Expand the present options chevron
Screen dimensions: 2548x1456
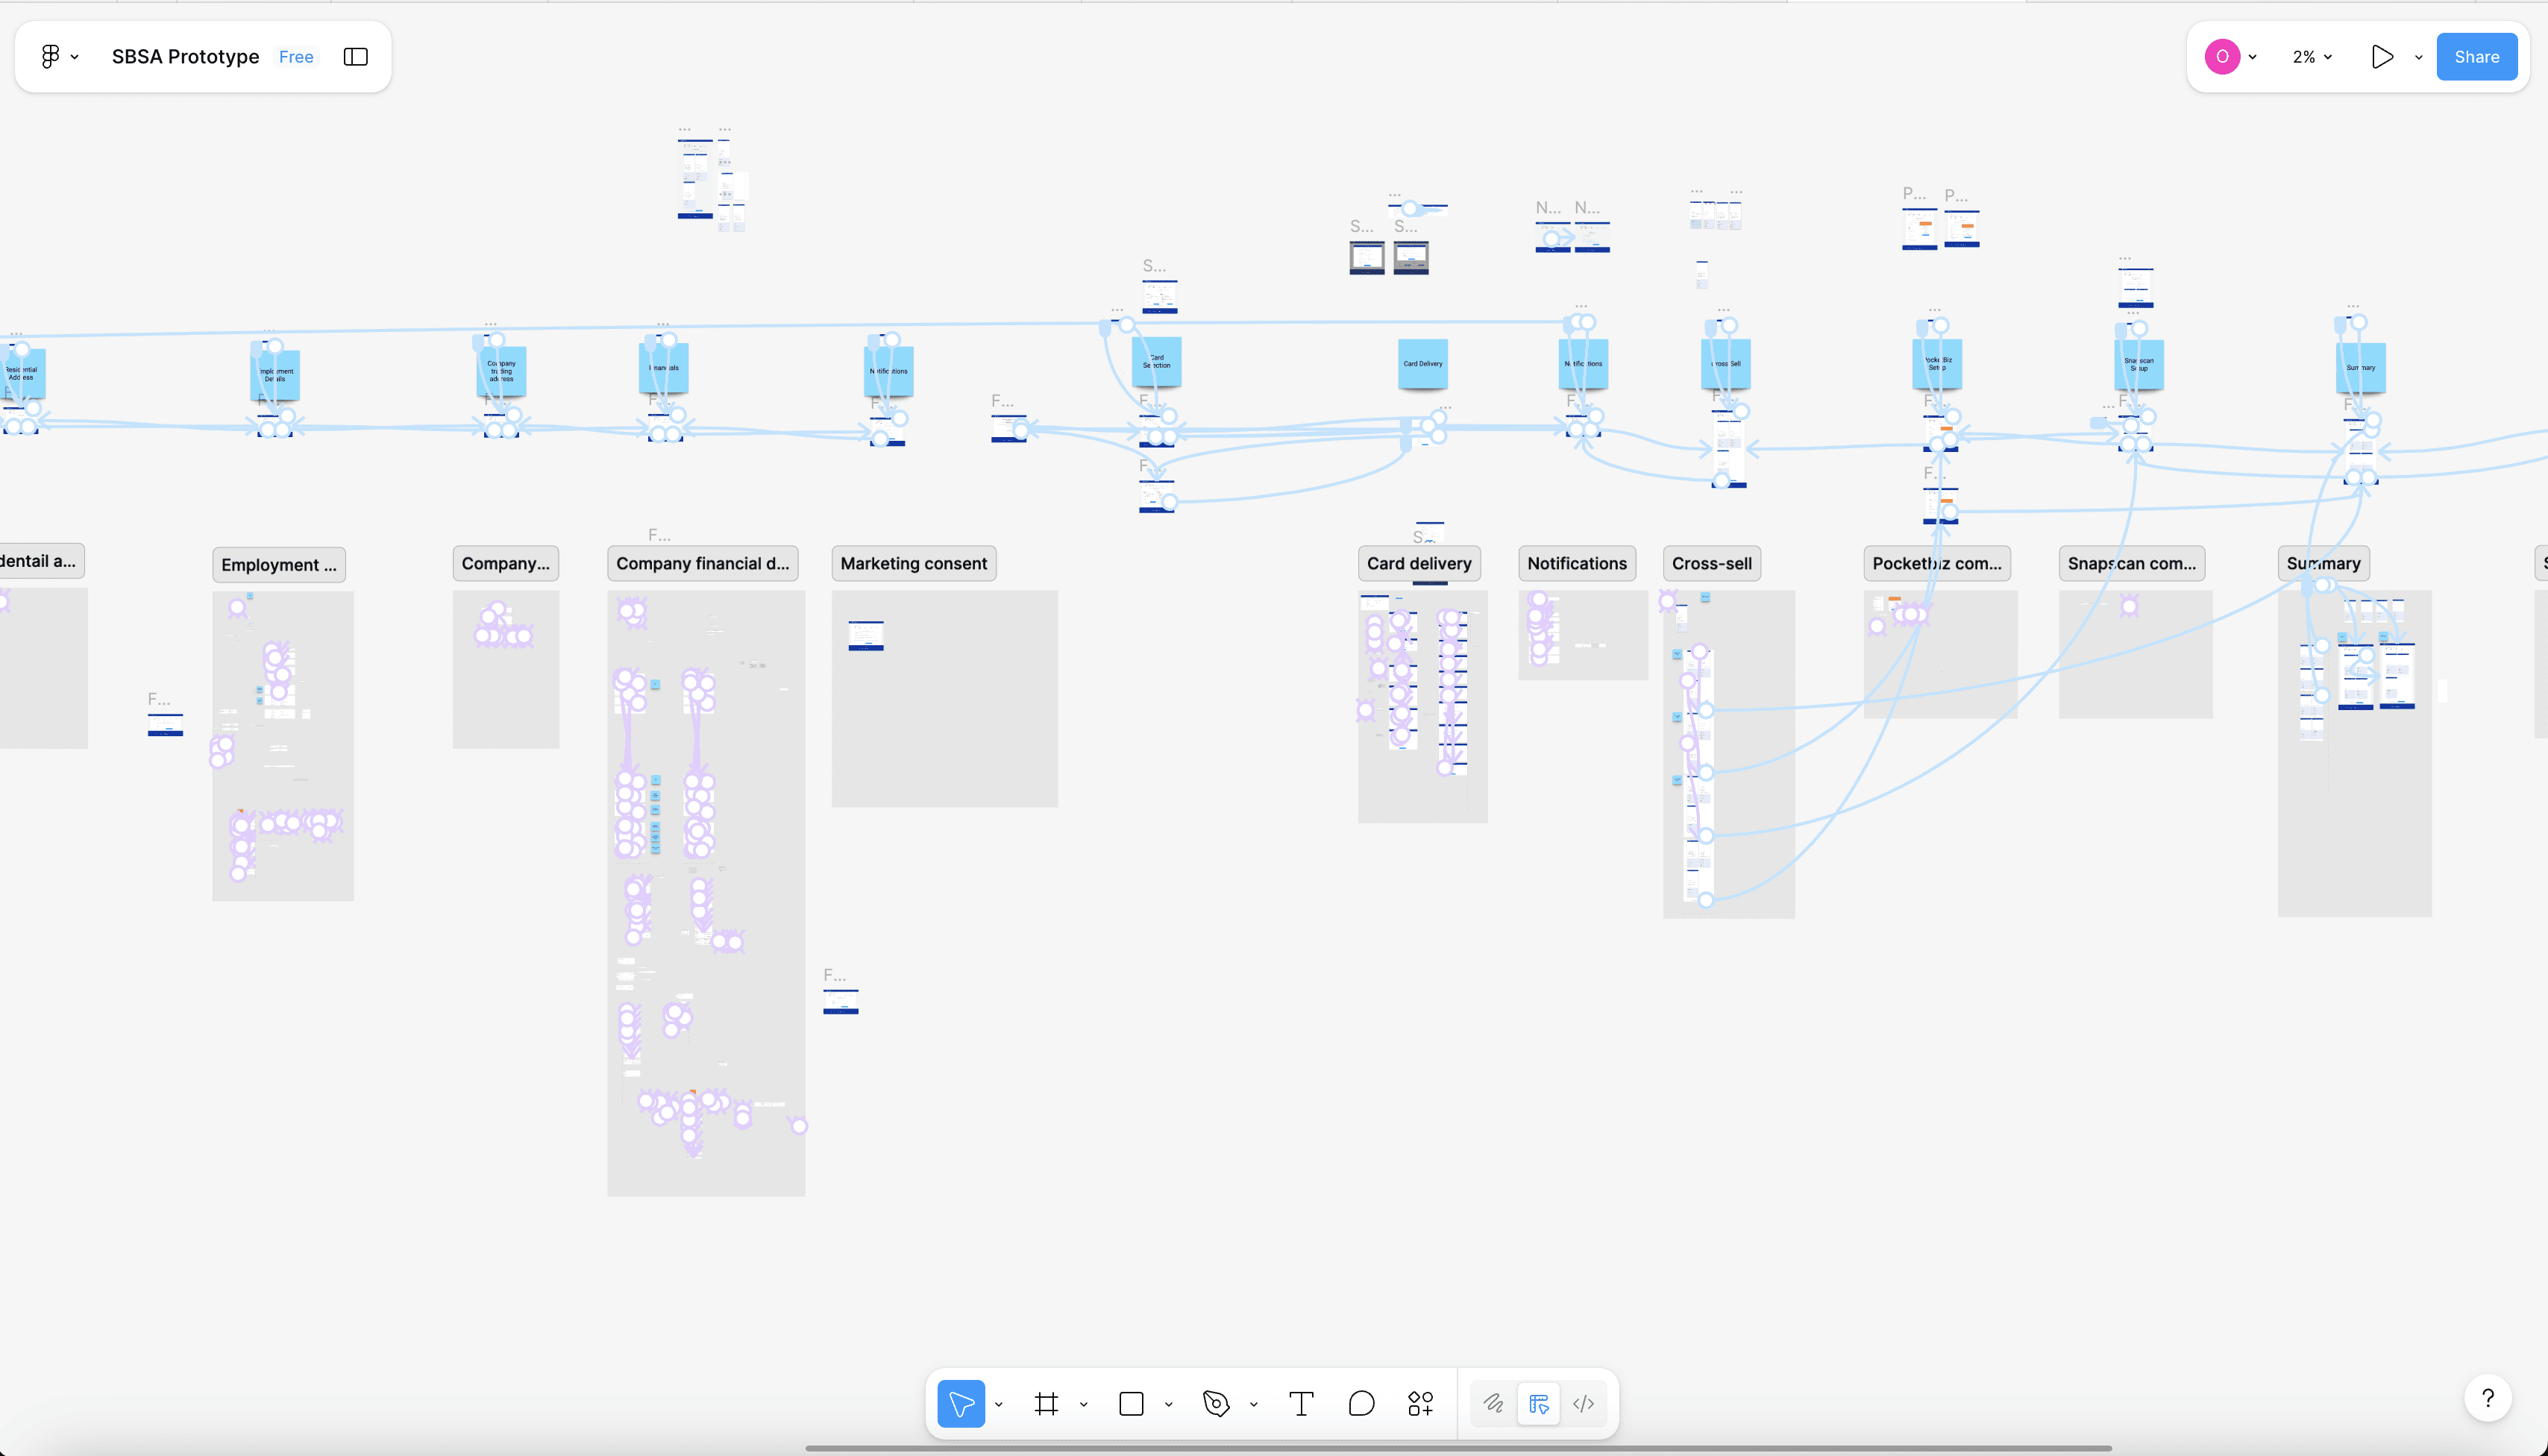click(2418, 57)
